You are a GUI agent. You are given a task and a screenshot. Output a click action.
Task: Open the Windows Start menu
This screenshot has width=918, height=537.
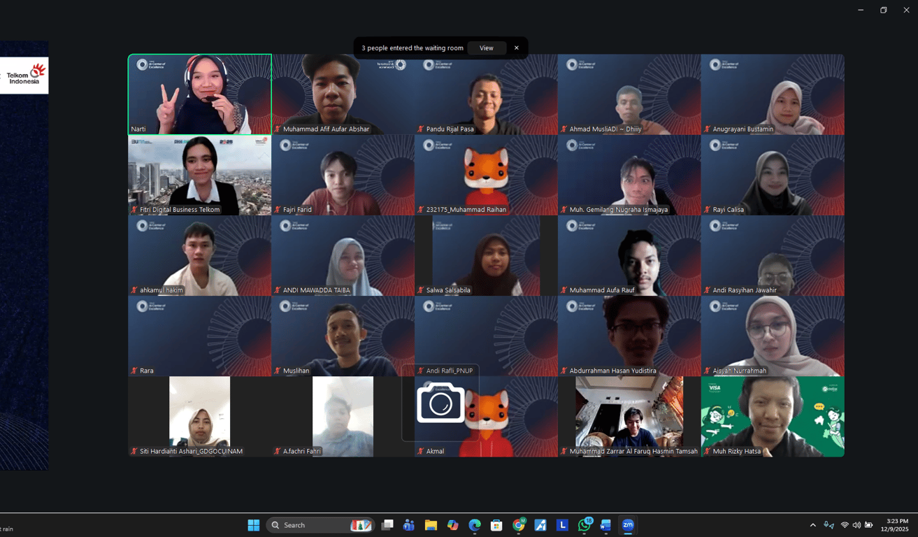[x=253, y=525]
